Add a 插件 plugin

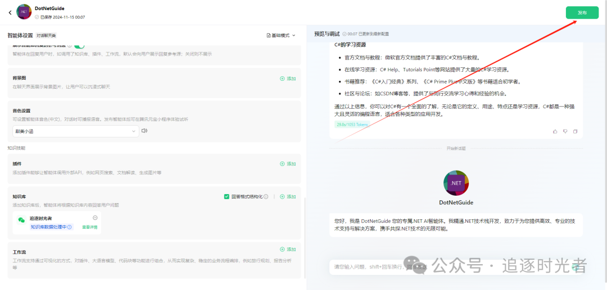click(288, 164)
